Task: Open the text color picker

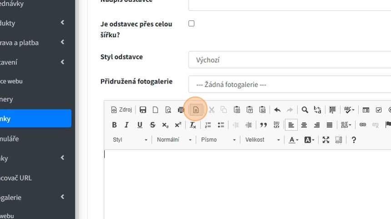Action: pyautogui.click(x=294, y=140)
